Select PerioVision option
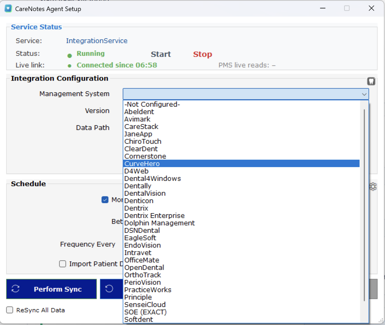385x325 pixels. (241, 282)
